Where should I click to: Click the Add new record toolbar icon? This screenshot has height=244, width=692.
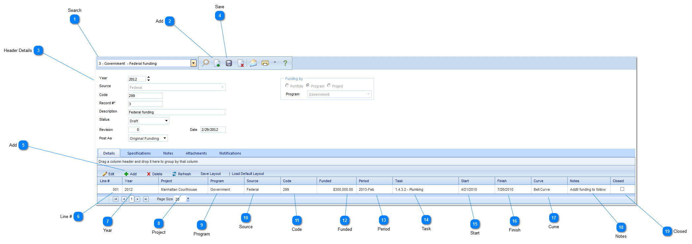(x=217, y=63)
